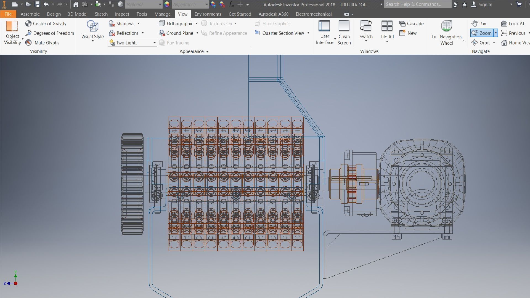Click Sign In
Screen dimensions: 530x298
(x=485, y=4)
